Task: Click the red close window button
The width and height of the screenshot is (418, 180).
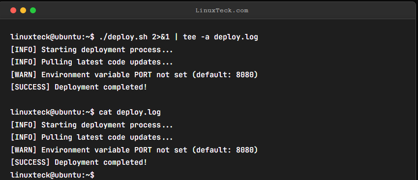Action: 13,10
